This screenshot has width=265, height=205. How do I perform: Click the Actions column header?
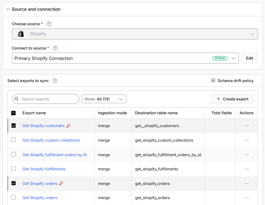click(x=247, y=113)
